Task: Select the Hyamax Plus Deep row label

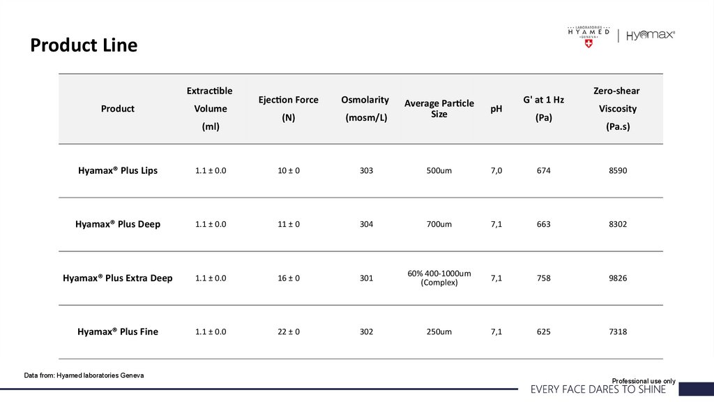Action: point(118,225)
